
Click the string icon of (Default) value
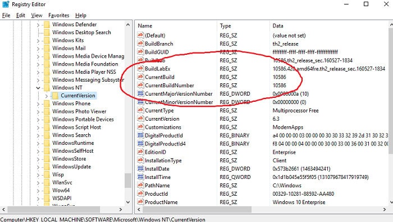pos(140,35)
